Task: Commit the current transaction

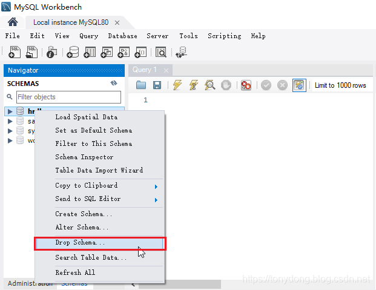Action: (266, 85)
